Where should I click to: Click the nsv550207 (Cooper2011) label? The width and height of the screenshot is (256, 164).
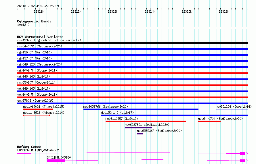coord(36,82)
